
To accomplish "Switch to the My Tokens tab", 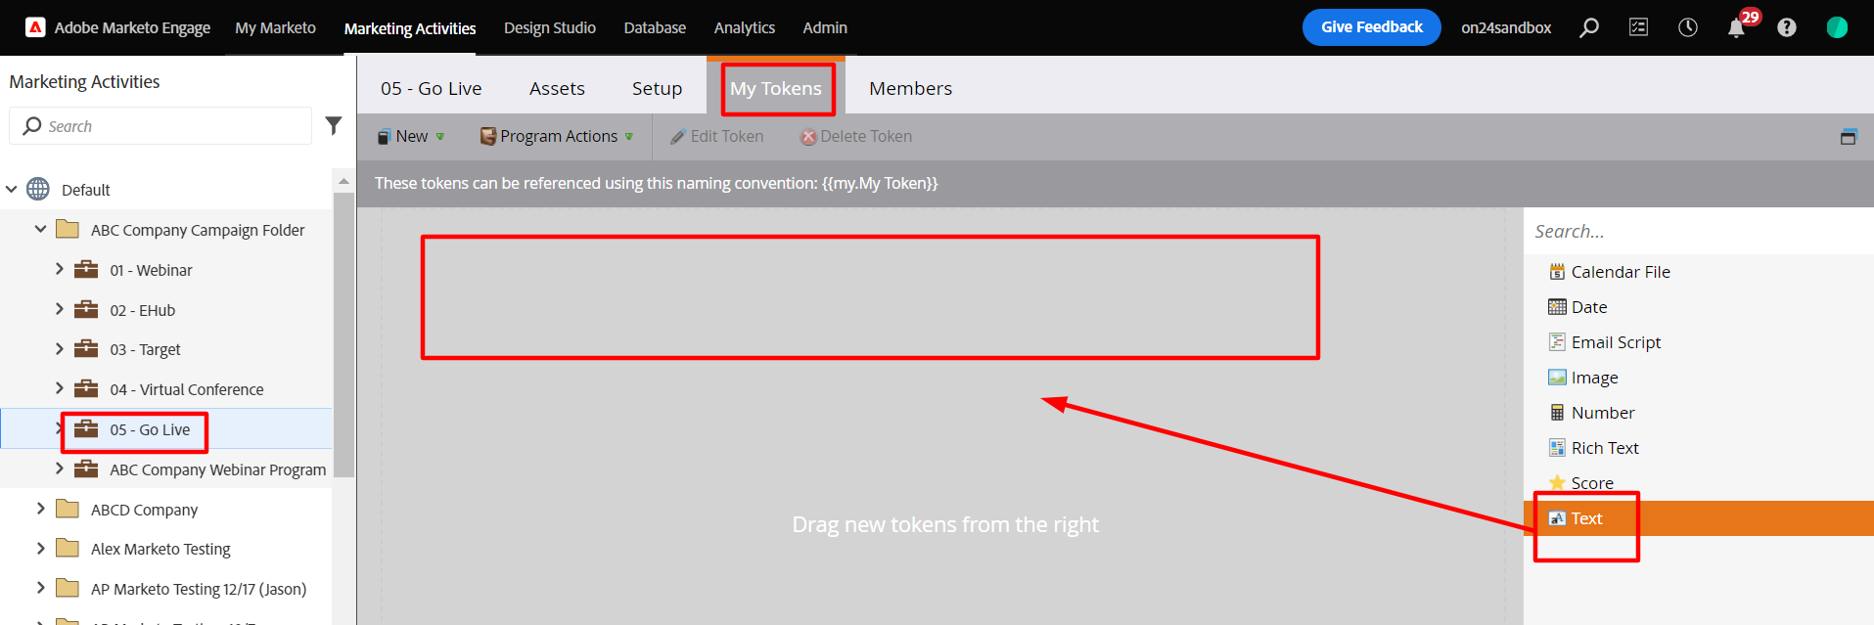I will (776, 88).
